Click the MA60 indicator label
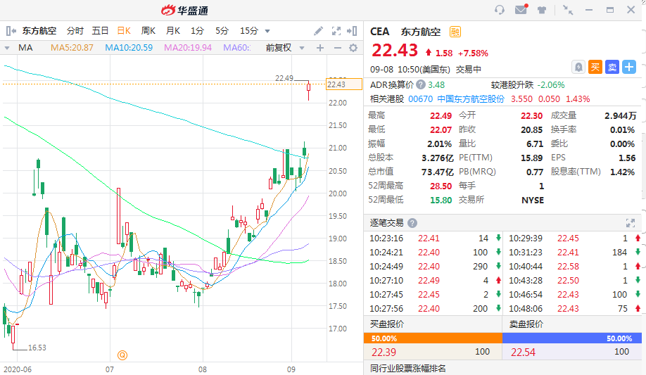Screen dimensions: 646x375 coord(237,48)
